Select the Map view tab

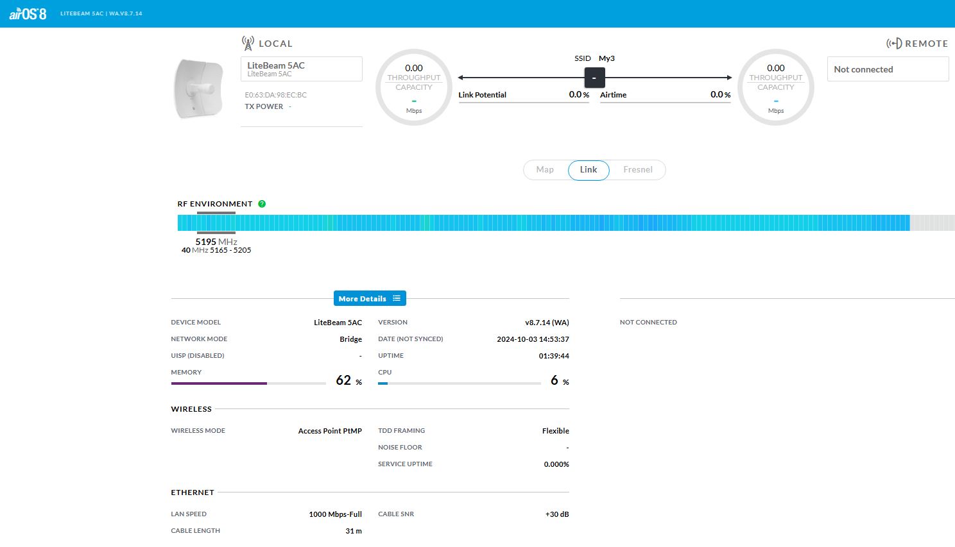click(x=545, y=170)
